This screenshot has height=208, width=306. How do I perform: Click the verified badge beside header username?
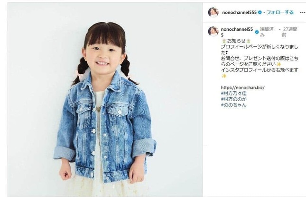coord(260,12)
